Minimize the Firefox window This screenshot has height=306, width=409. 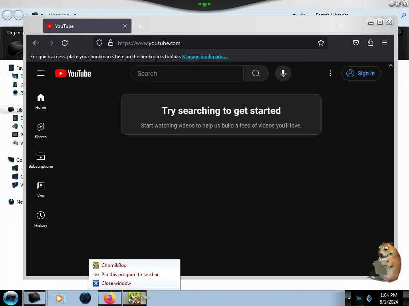tap(371, 22)
